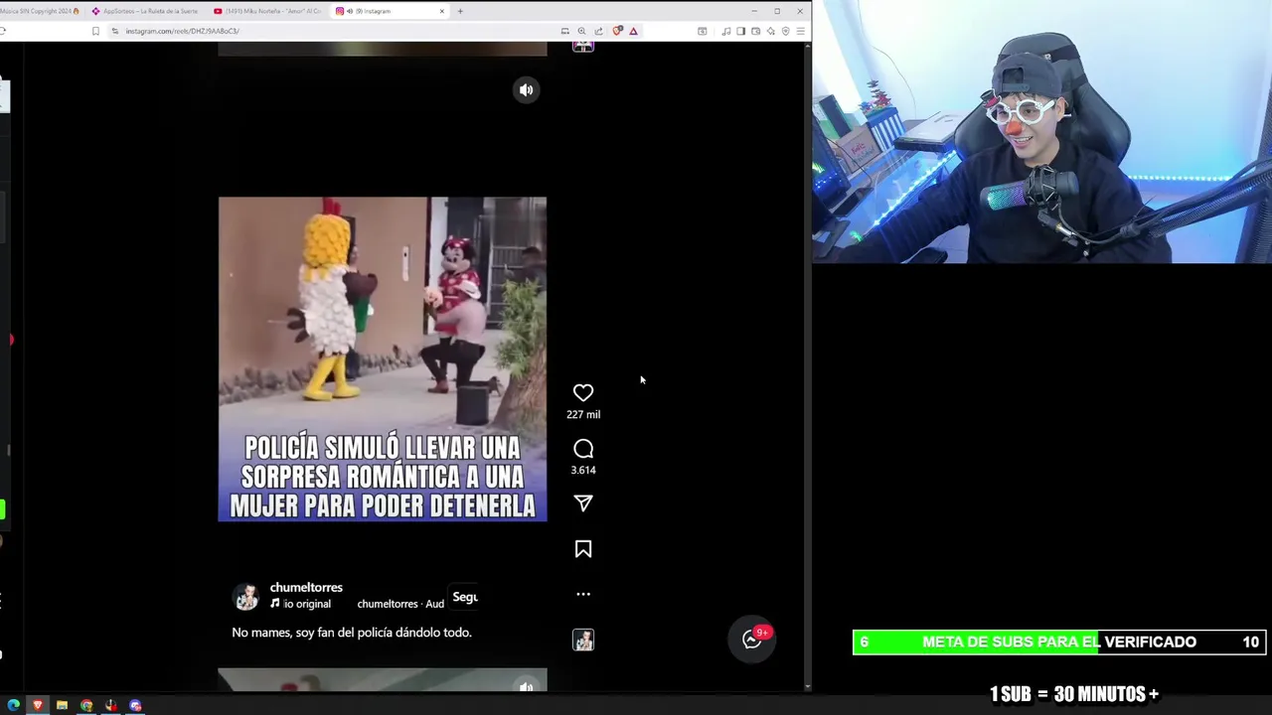
Task: Open the page scrollbar track
Action: click(x=807, y=367)
